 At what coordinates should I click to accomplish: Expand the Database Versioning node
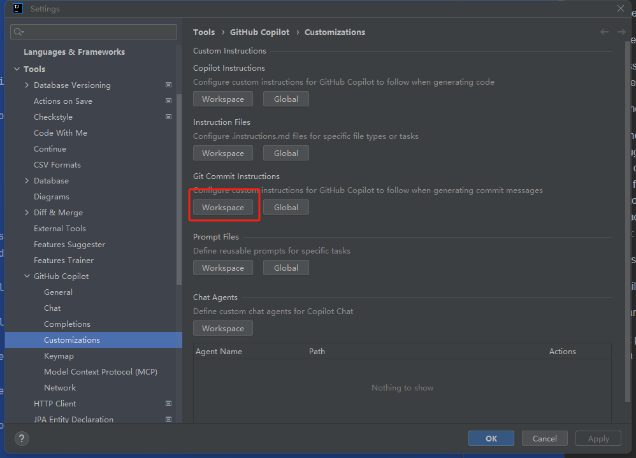pos(27,85)
